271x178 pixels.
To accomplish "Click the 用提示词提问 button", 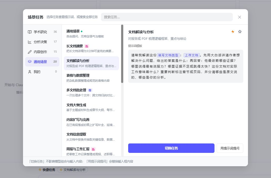I will 230,148.
